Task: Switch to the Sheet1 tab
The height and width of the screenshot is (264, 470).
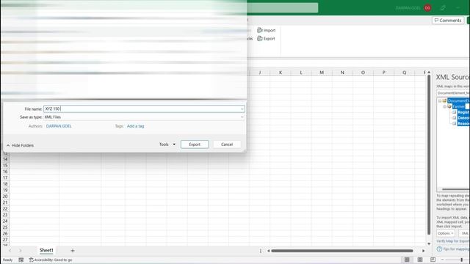Action: [46, 250]
